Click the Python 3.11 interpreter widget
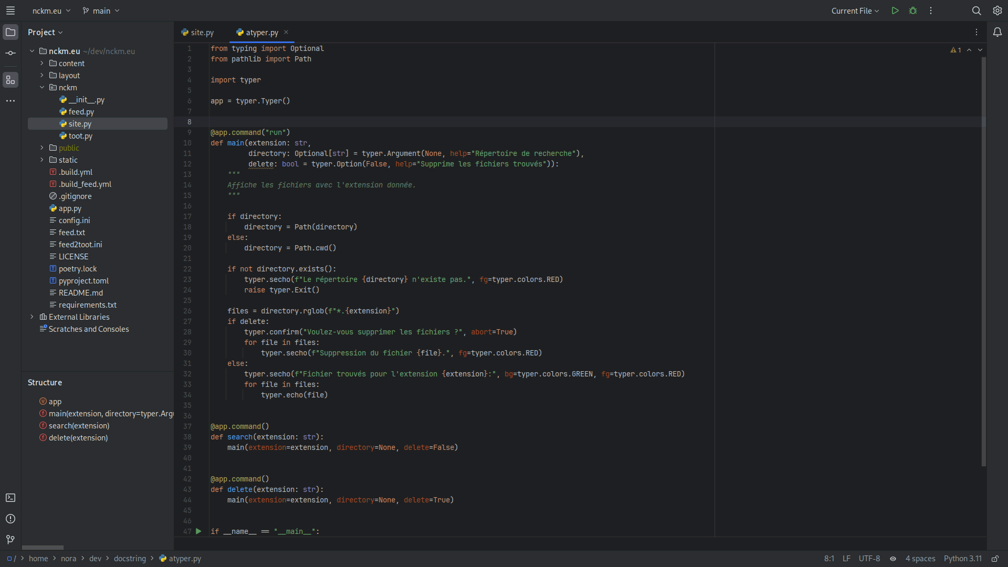This screenshot has height=567, width=1008. coord(962,559)
